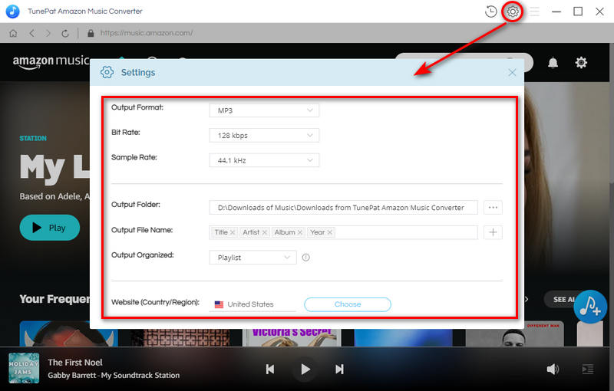Screen dimensions: 614x391
Task: Skip to previous track in player
Action: [x=270, y=369]
